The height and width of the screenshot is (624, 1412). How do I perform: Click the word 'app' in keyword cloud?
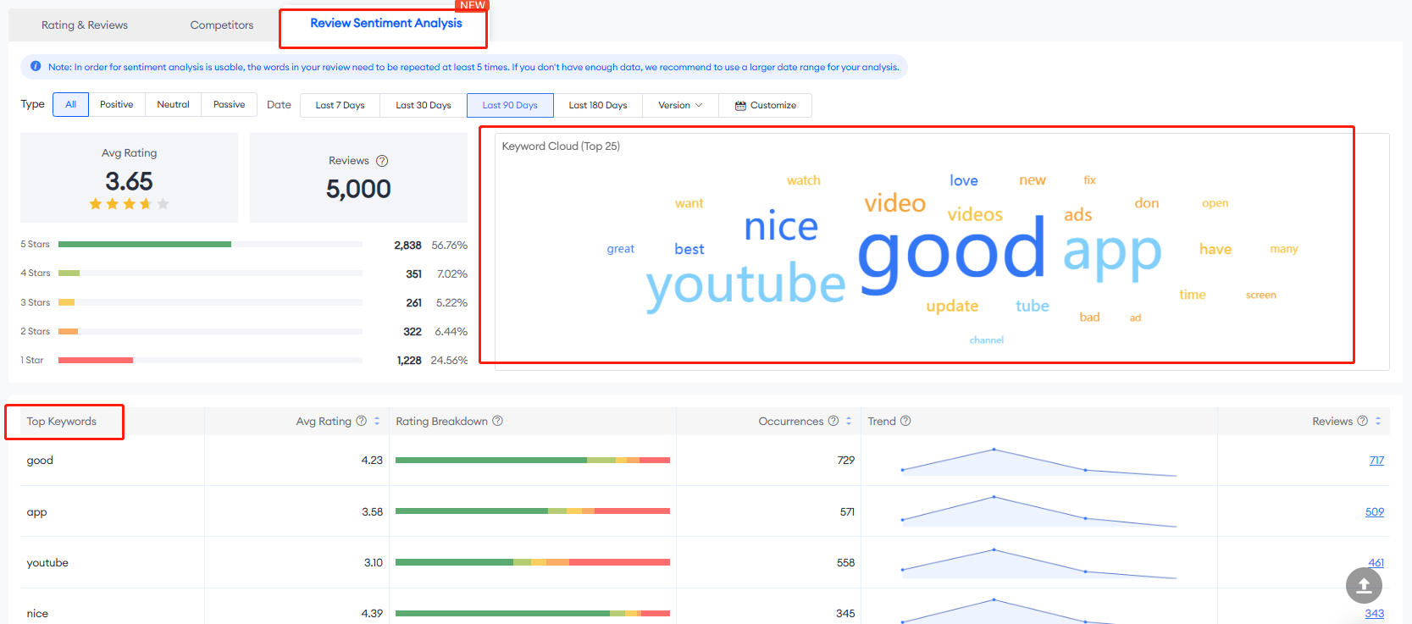(1112, 253)
